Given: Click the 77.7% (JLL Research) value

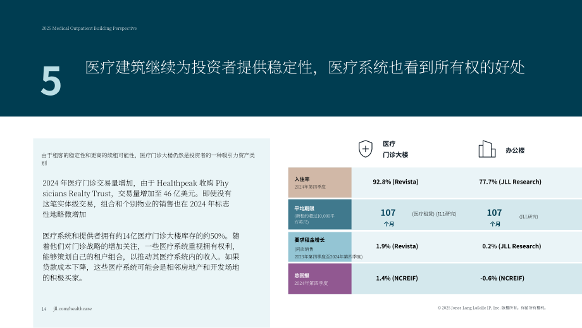Looking at the screenshot, I should pyautogui.click(x=510, y=182).
